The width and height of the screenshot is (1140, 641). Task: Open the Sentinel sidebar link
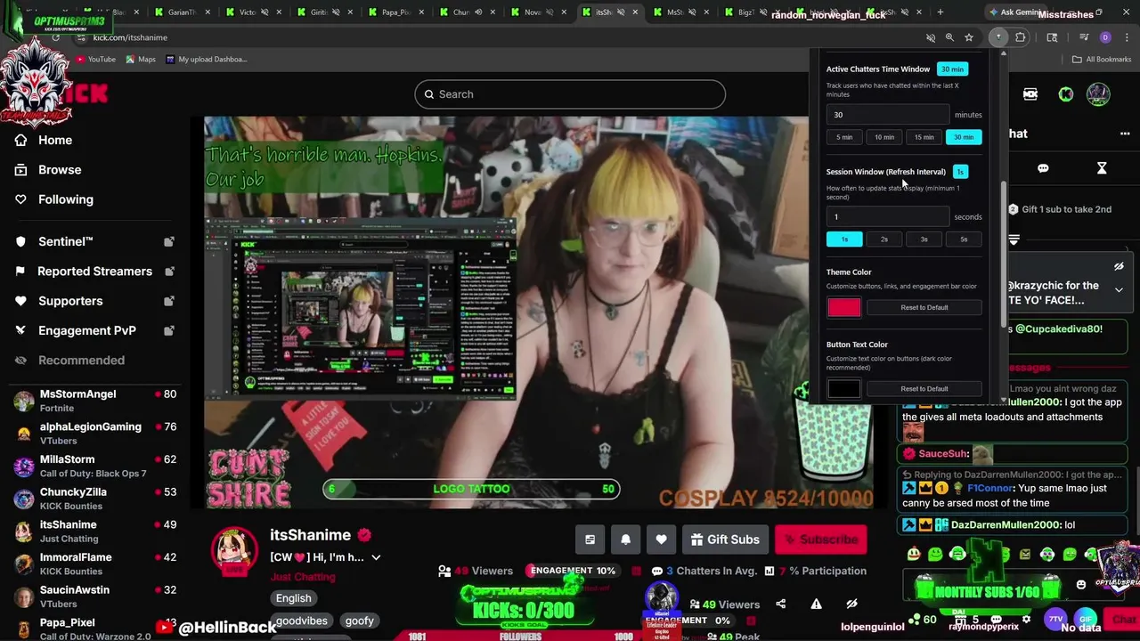click(65, 241)
